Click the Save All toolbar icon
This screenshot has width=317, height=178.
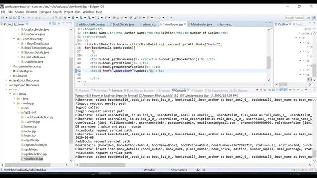click(x=14, y=18)
